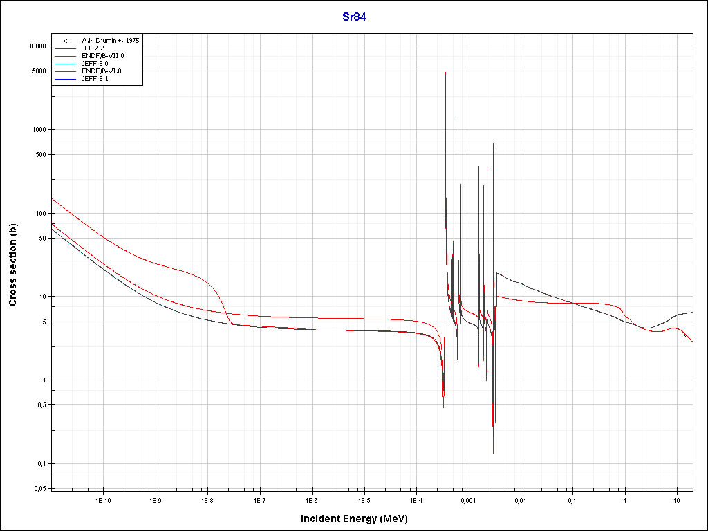Image resolution: width=708 pixels, height=531 pixels.
Task: Click the cyan line swatch for JEFF 3.0
Action: pos(65,64)
